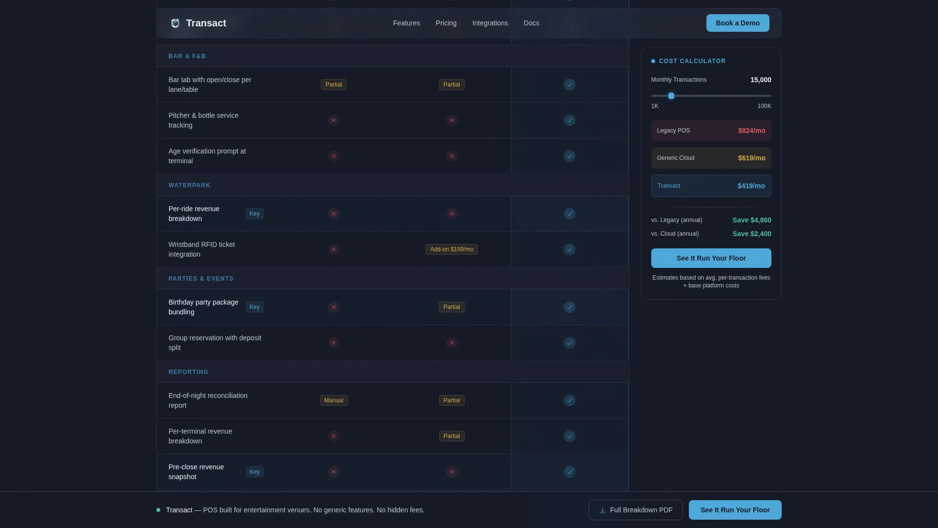Click the Legacy POS $824/mo cost card
This screenshot has height=528, width=938.
pyautogui.click(x=711, y=131)
